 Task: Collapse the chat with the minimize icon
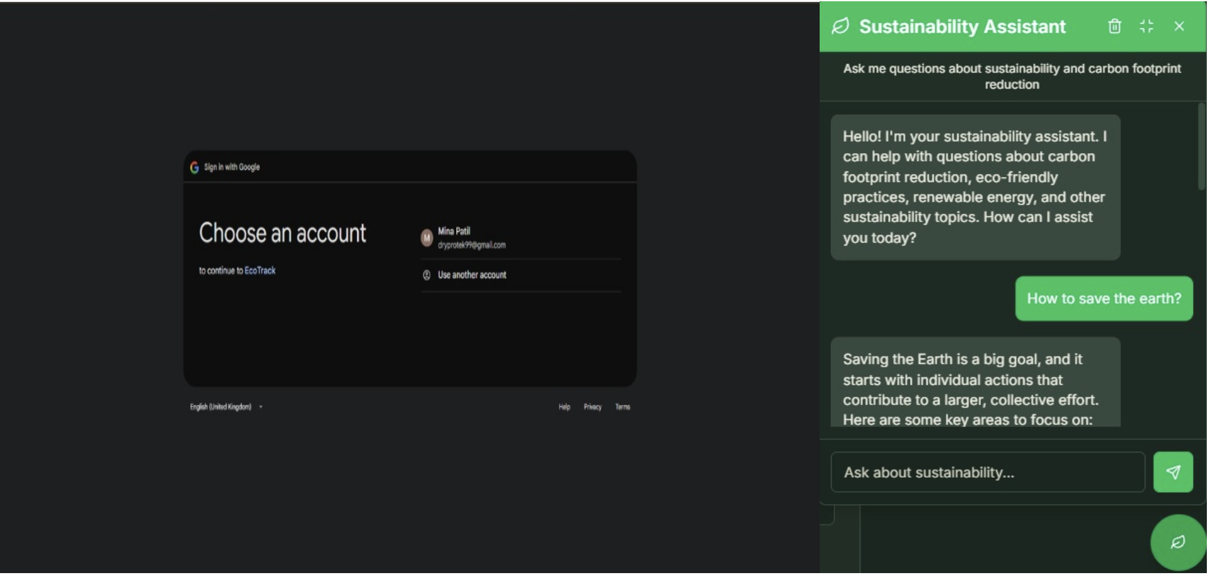click(1147, 26)
